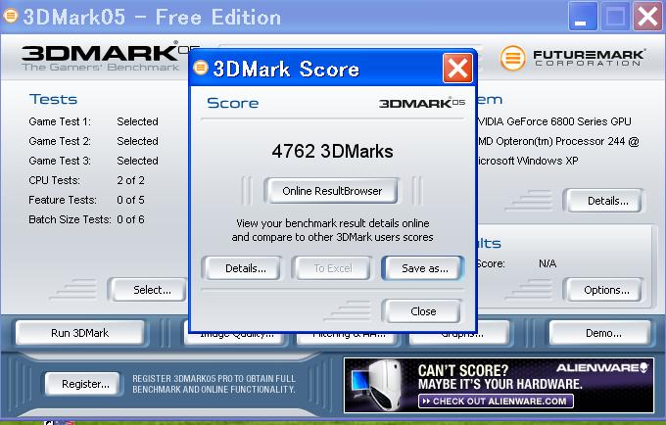Click the 'Tests' section heading

coord(54,99)
